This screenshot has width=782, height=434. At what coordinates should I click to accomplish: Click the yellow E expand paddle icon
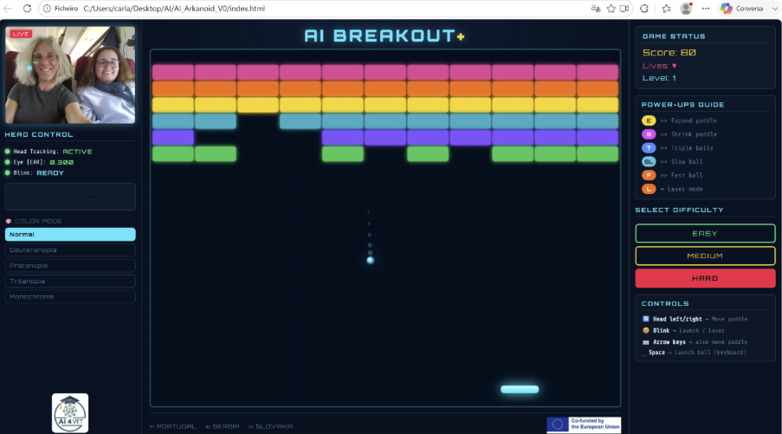pos(649,120)
